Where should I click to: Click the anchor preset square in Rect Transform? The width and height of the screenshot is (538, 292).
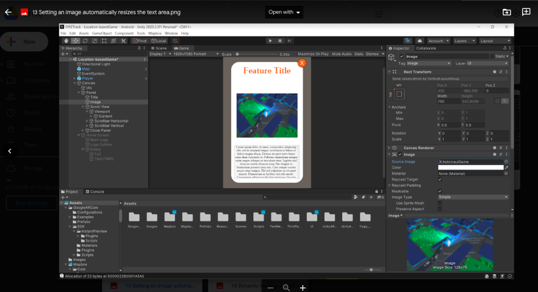click(x=399, y=94)
